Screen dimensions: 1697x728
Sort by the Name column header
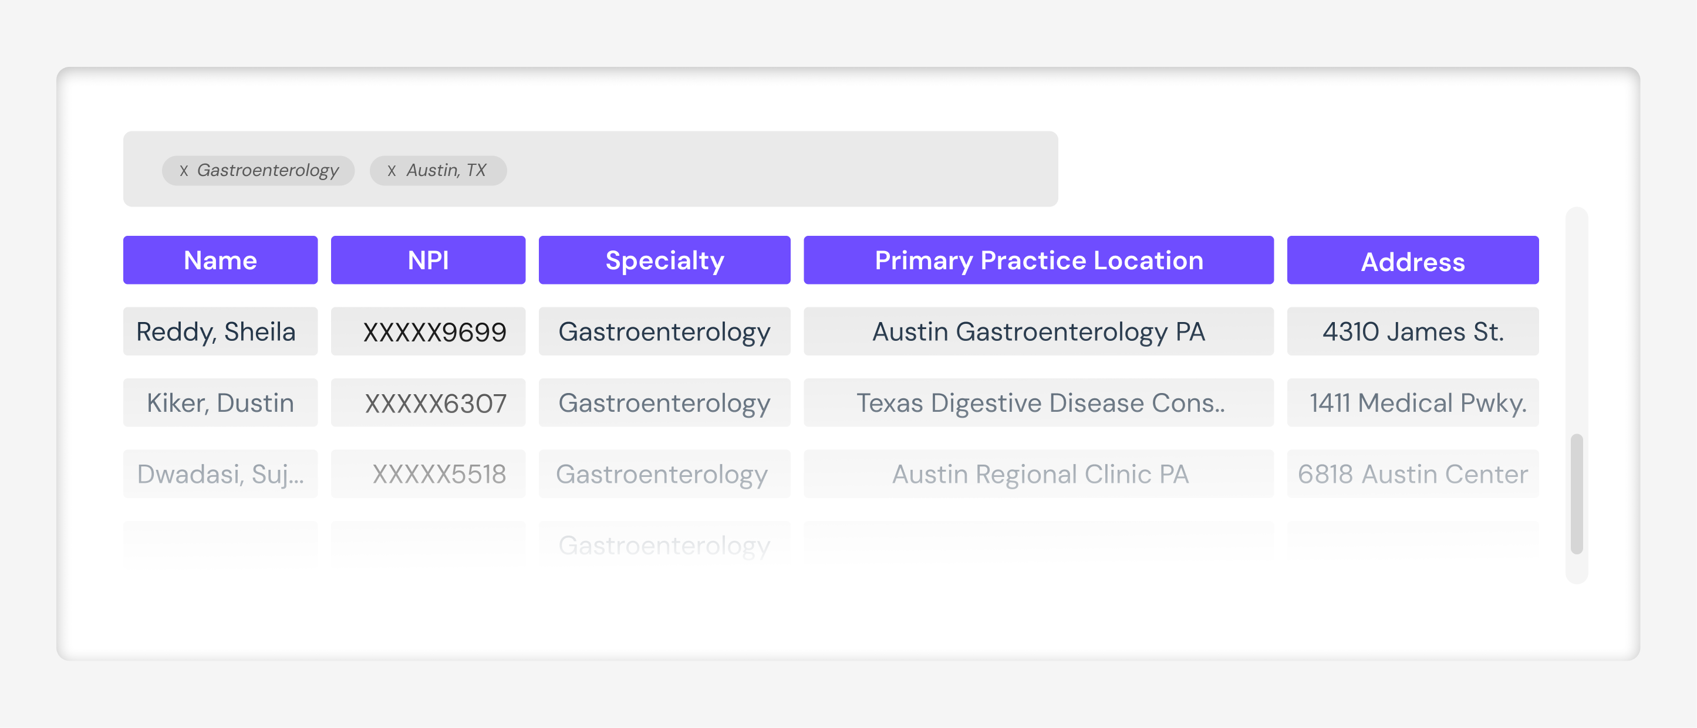point(220,260)
